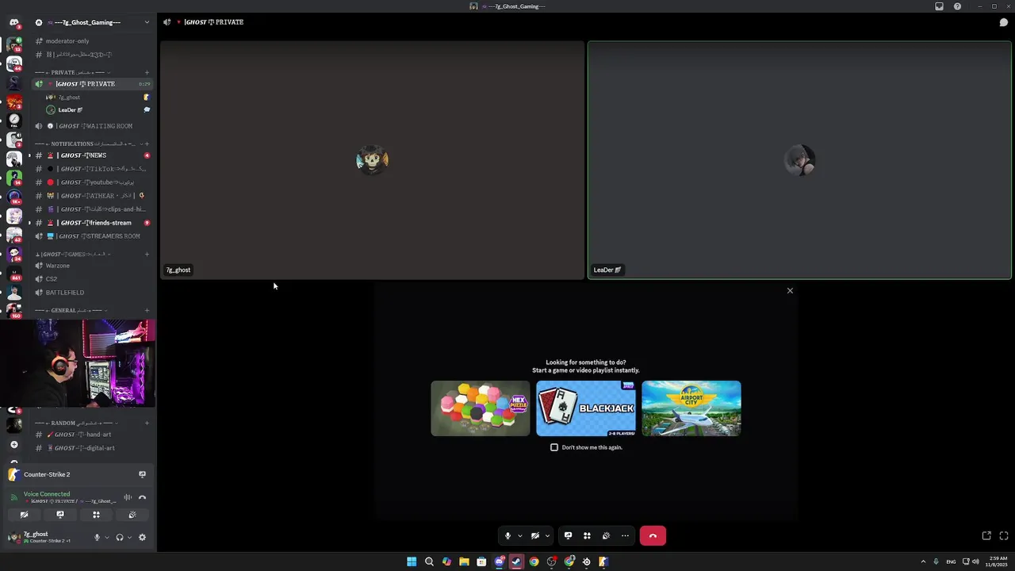
Task: Close the activity suggestion panel
Action: point(790,290)
